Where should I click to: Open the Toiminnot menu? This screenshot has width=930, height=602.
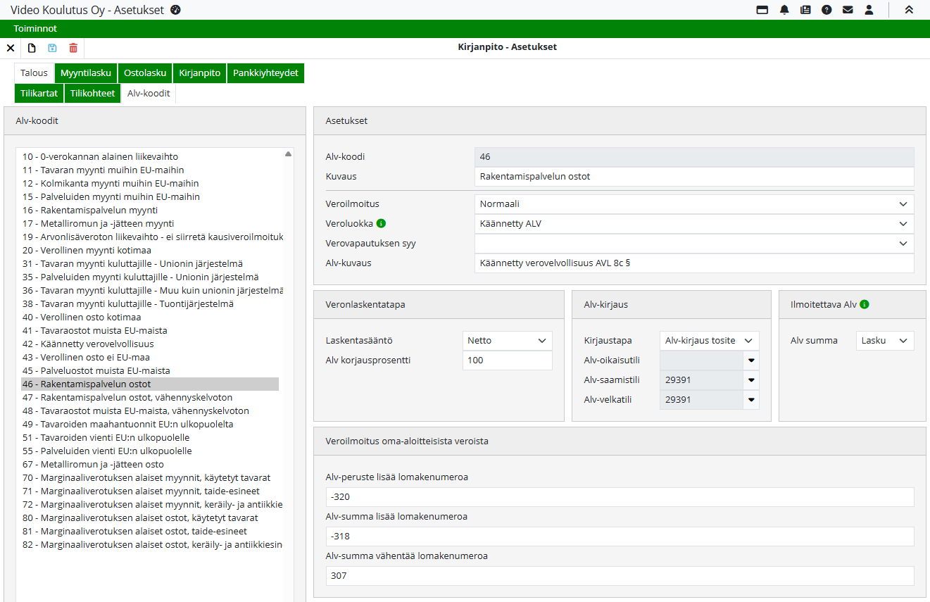point(35,29)
